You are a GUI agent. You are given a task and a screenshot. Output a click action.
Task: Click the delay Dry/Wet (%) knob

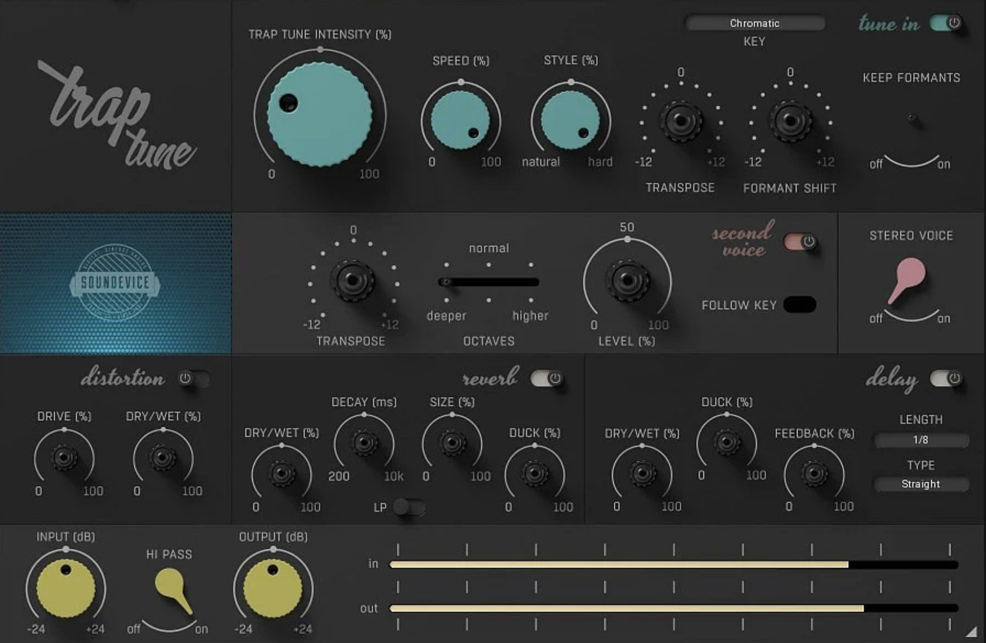[x=642, y=473]
